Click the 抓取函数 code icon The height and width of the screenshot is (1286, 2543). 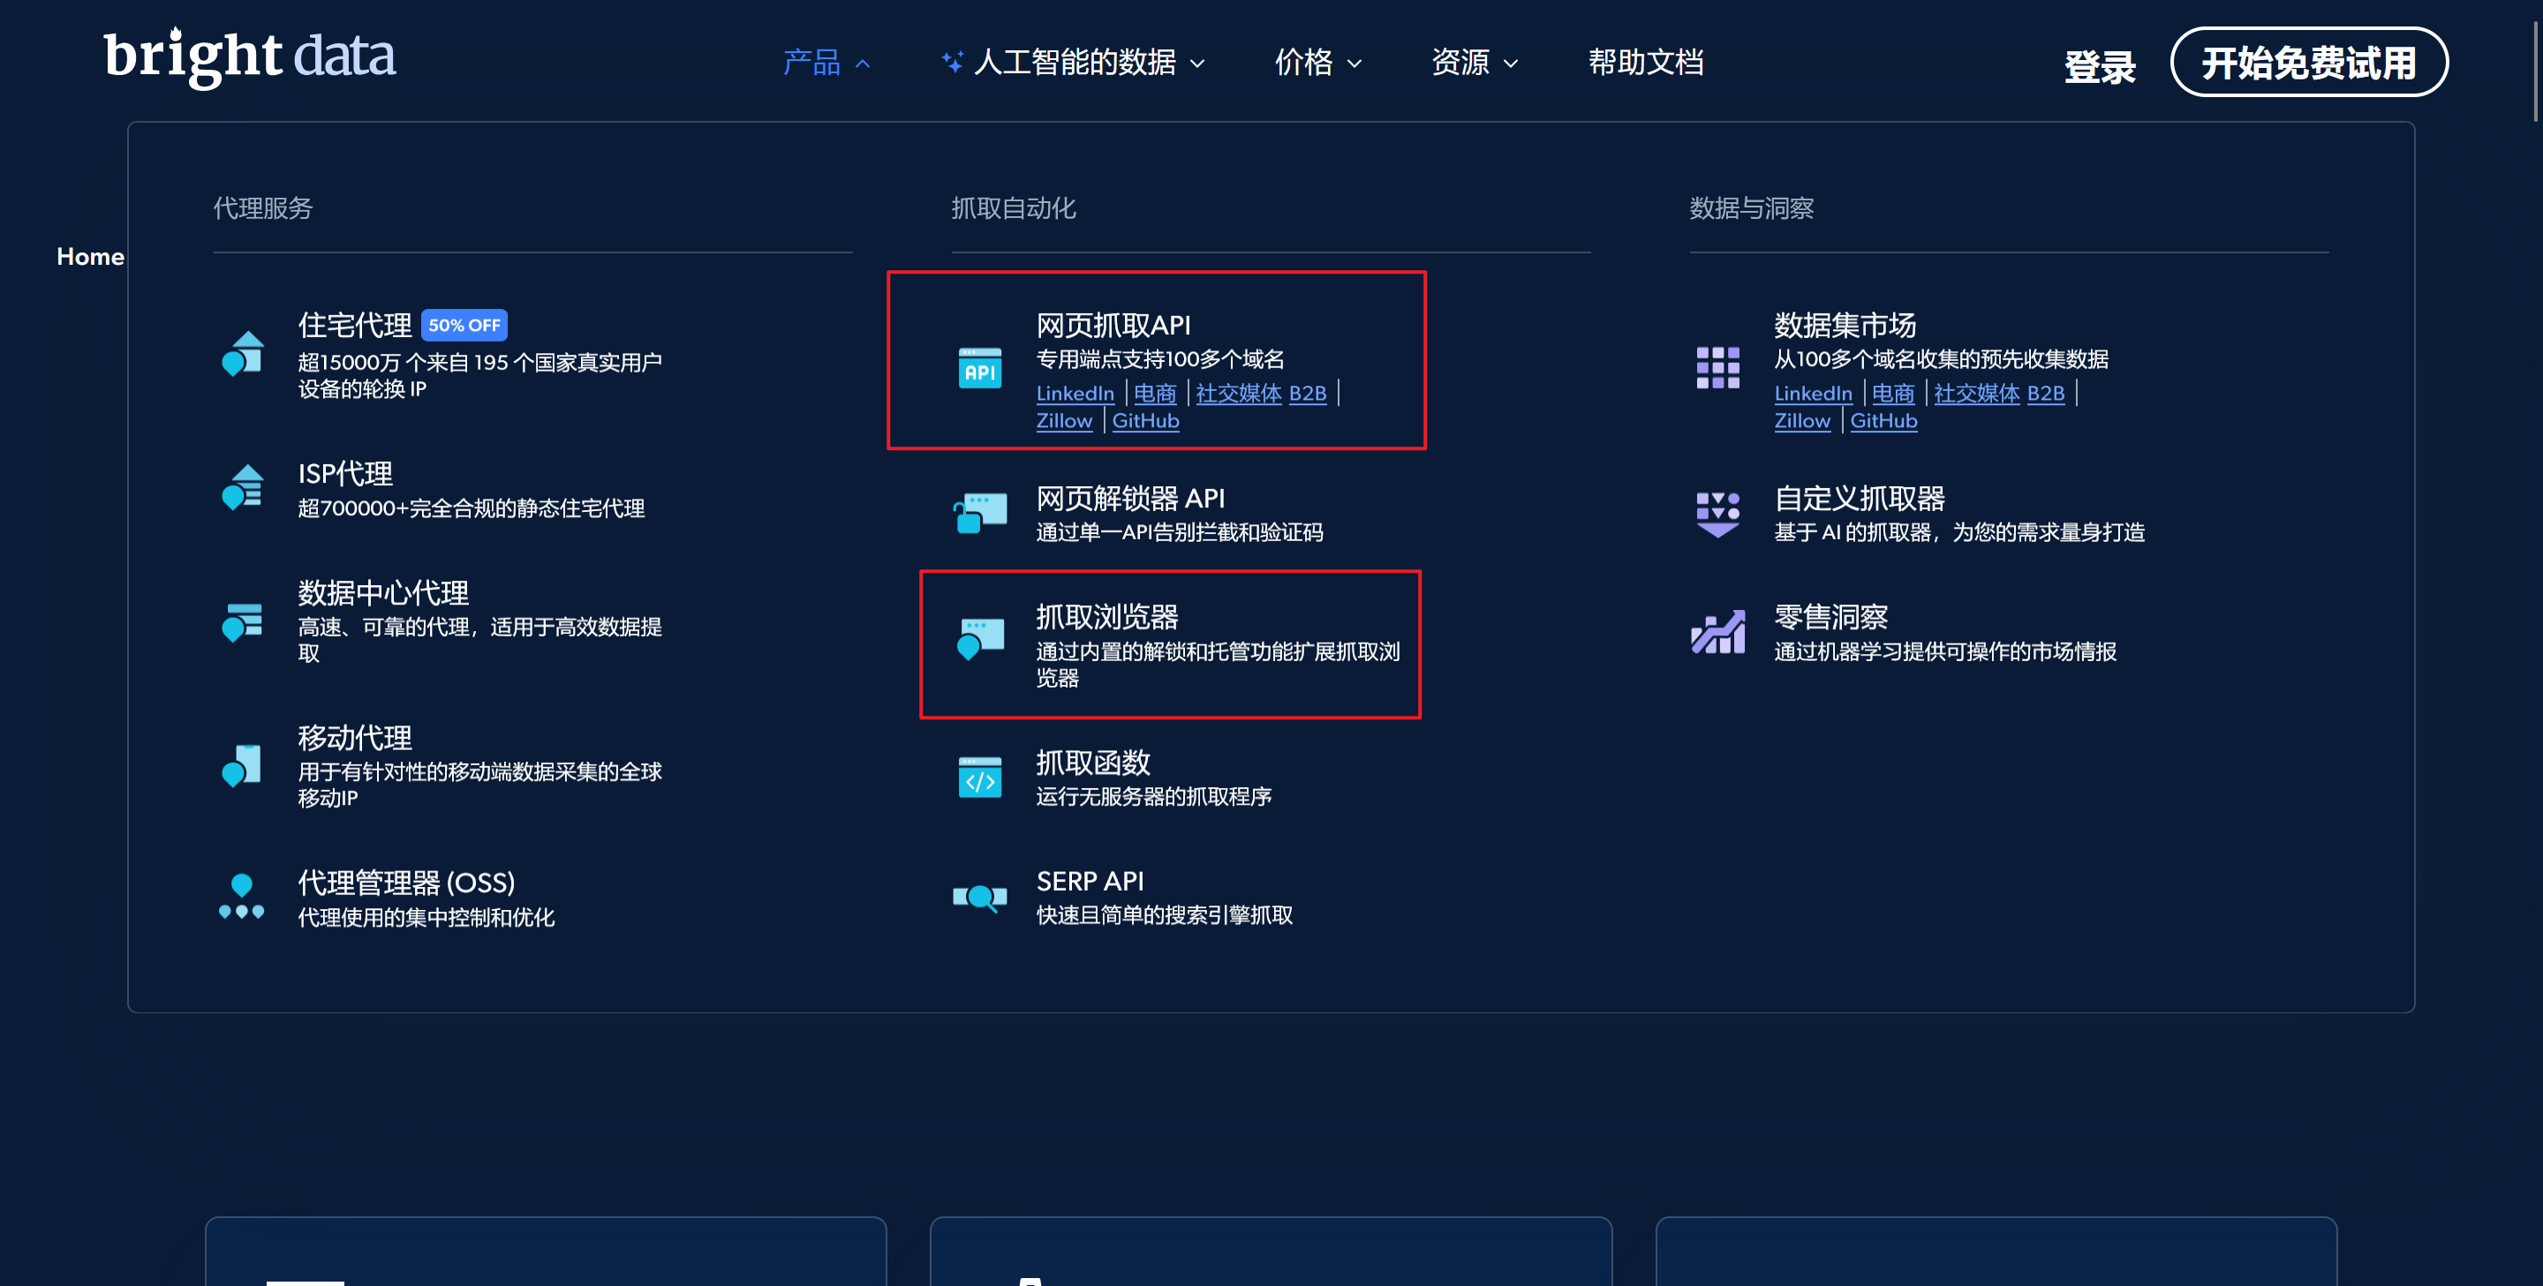[x=979, y=778]
